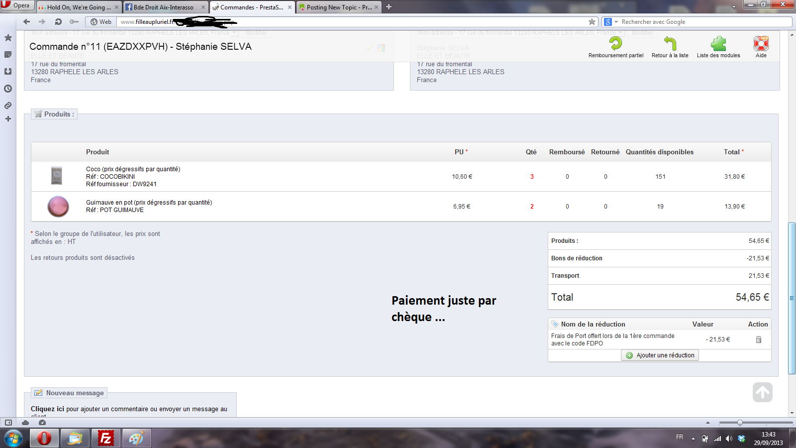
Task: Click the vertical page scrollbar thumb
Action: (x=792, y=299)
